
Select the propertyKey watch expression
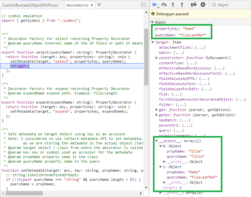click(x=175, y=29)
